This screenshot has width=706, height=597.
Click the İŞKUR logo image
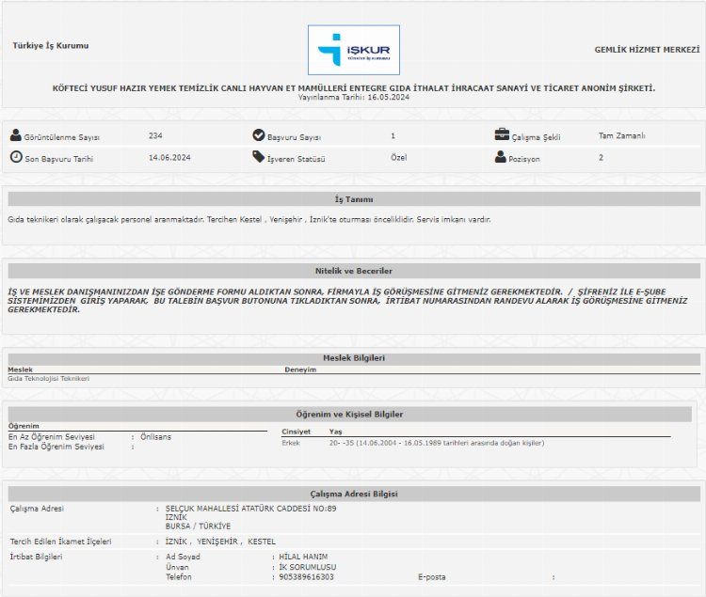[x=354, y=50]
